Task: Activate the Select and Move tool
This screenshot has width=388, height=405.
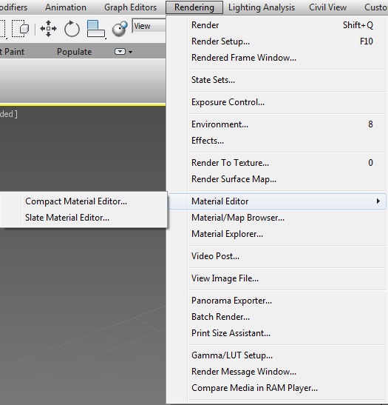Action: click(x=49, y=28)
